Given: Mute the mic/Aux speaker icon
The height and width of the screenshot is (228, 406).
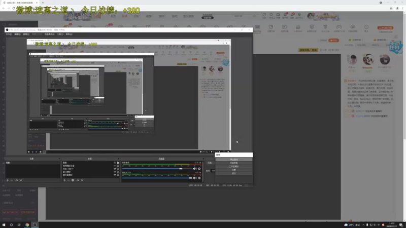Looking at the screenshot, I should (x=195, y=178).
